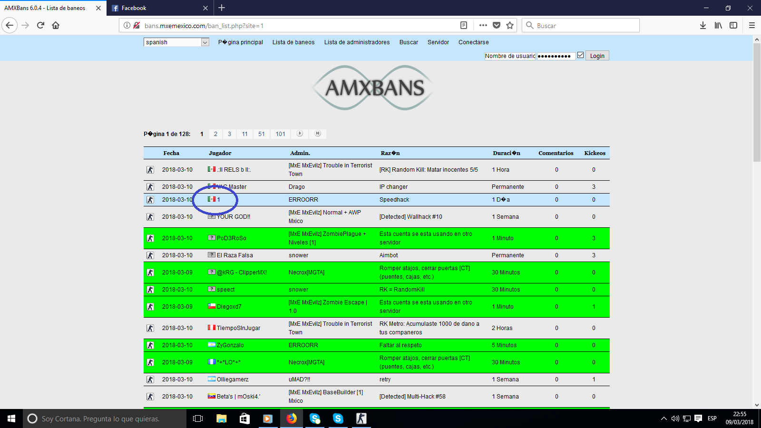The image size is (761, 428).
Task: Open the spanish language dropdown
Action: click(x=176, y=42)
